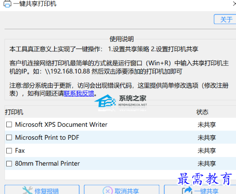Click the 一键共享 one-click share button
236x194 pixels.
tap(200, 190)
